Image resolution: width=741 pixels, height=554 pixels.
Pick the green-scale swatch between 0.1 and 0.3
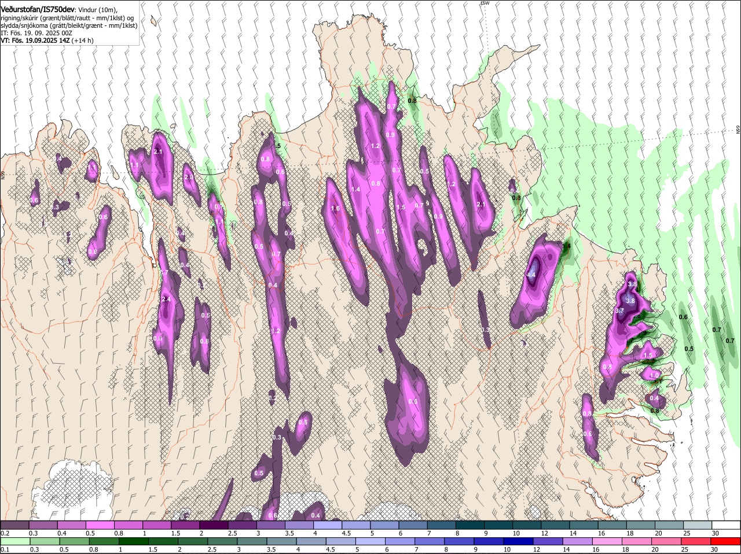tap(15, 541)
